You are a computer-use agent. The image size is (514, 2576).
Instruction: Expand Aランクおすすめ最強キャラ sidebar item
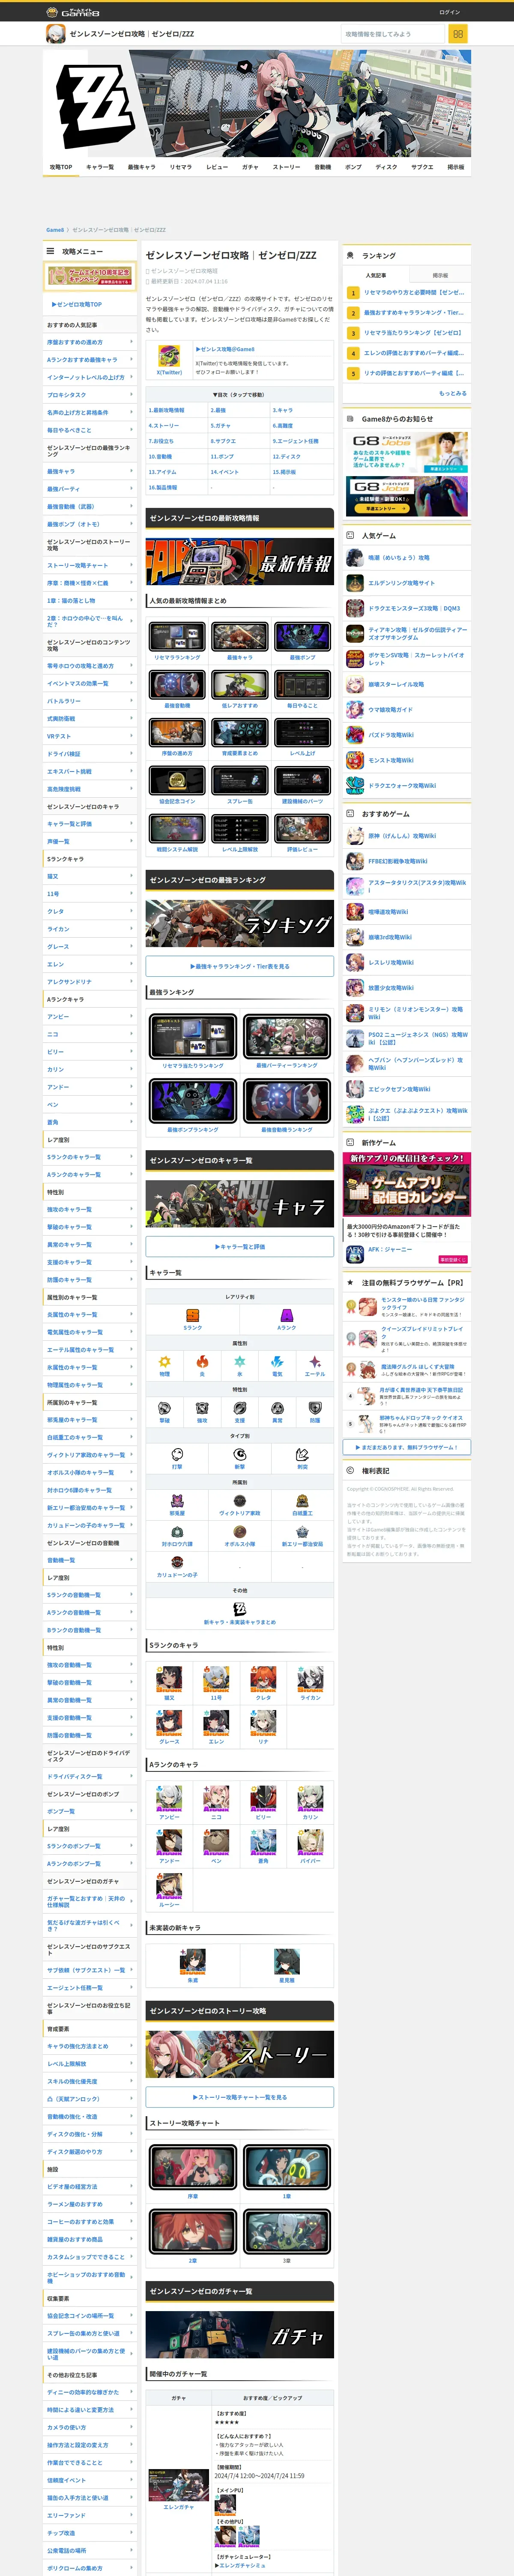[90, 360]
